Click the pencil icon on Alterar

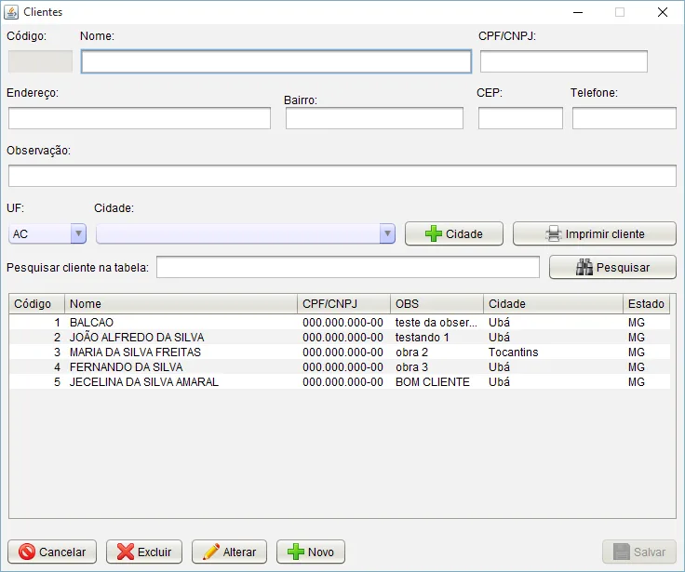211,552
